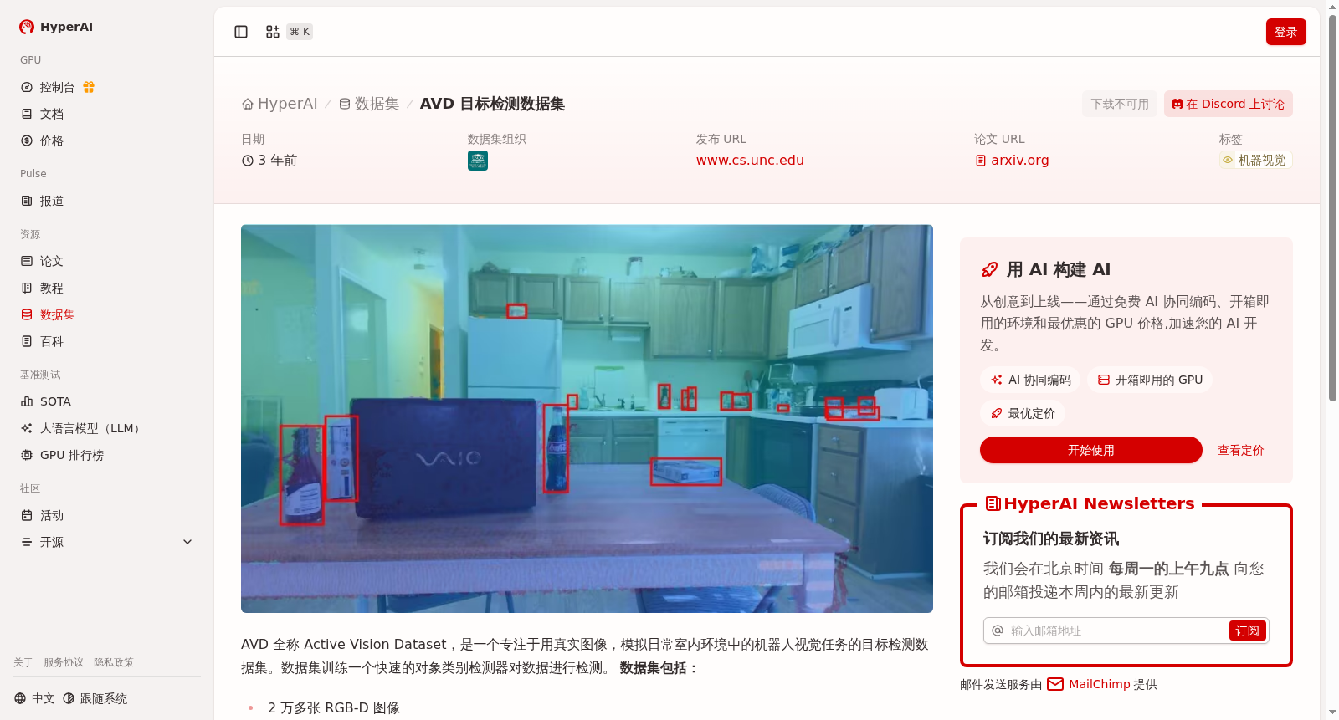This screenshot has height=720, width=1339.
Task: Go to HyperAI home breadcrumb
Action: (280, 104)
